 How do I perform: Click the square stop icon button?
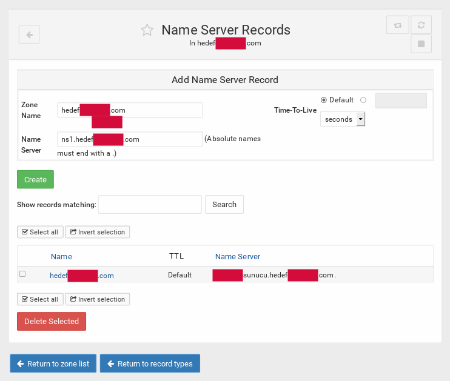click(421, 44)
